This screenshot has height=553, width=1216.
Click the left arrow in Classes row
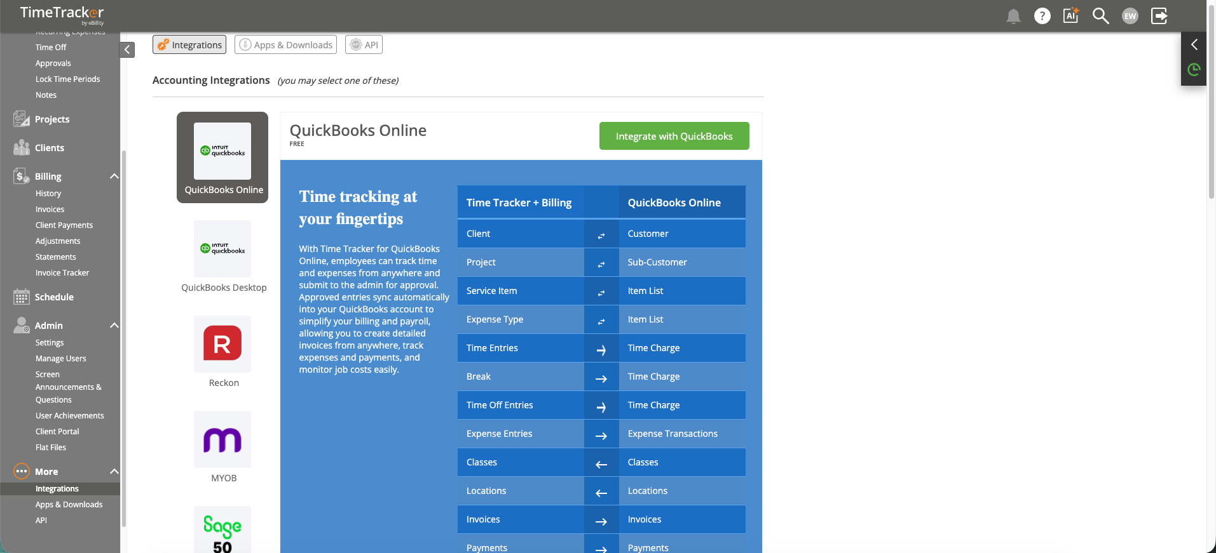point(601,464)
